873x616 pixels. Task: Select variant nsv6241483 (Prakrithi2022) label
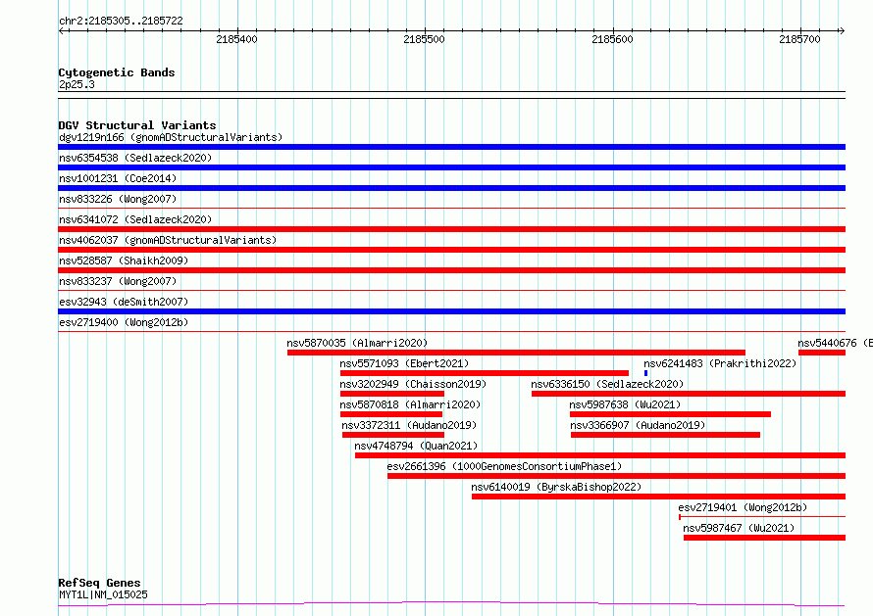click(x=720, y=363)
